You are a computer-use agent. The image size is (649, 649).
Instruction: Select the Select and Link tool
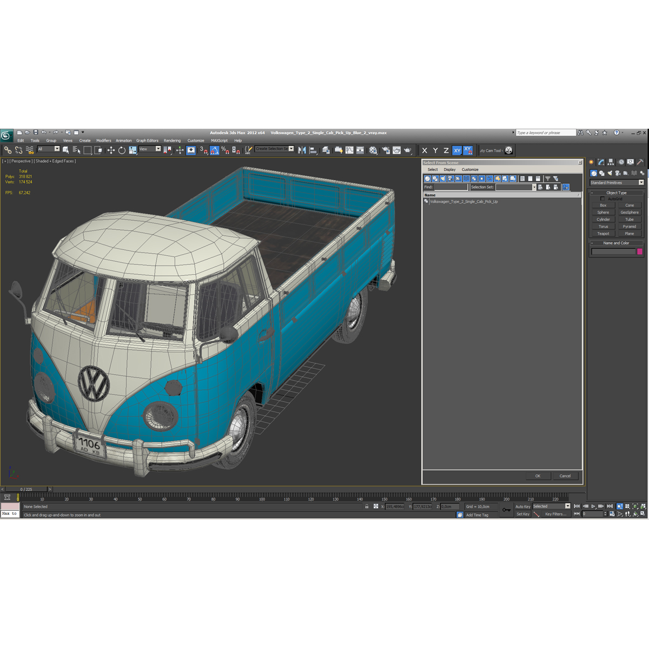point(8,150)
